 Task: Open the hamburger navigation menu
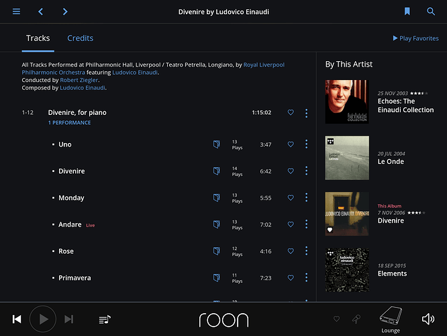(x=16, y=11)
